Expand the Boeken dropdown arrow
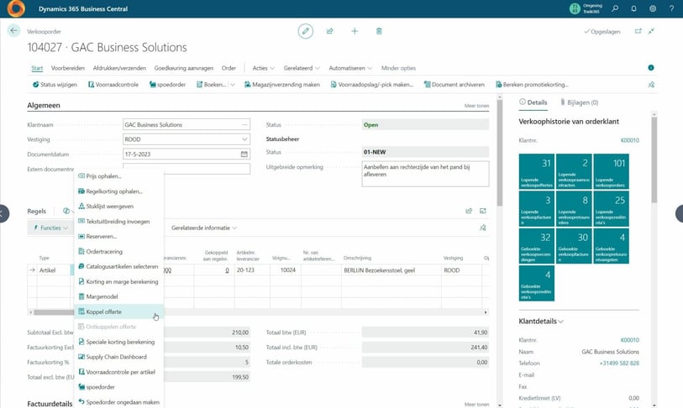Viewport: 683px width, 408px height. pos(233,85)
